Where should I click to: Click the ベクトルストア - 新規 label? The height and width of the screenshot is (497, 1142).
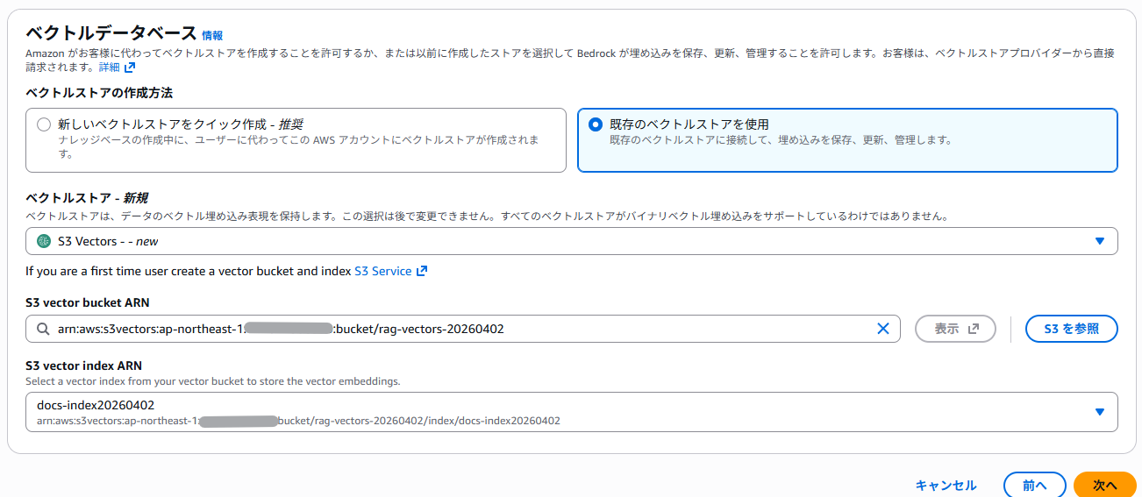click(x=86, y=198)
